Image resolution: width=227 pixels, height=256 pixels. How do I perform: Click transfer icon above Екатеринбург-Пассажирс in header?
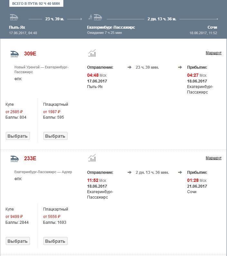(95, 17)
